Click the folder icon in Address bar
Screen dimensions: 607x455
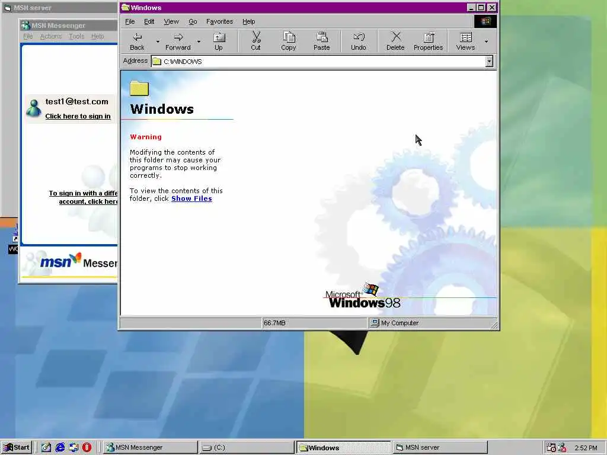(156, 62)
